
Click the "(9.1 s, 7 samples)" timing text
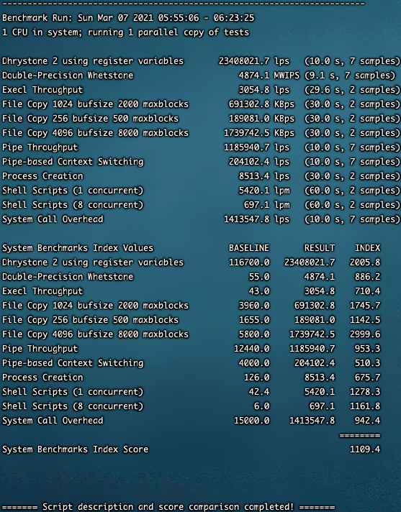[350, 76]
